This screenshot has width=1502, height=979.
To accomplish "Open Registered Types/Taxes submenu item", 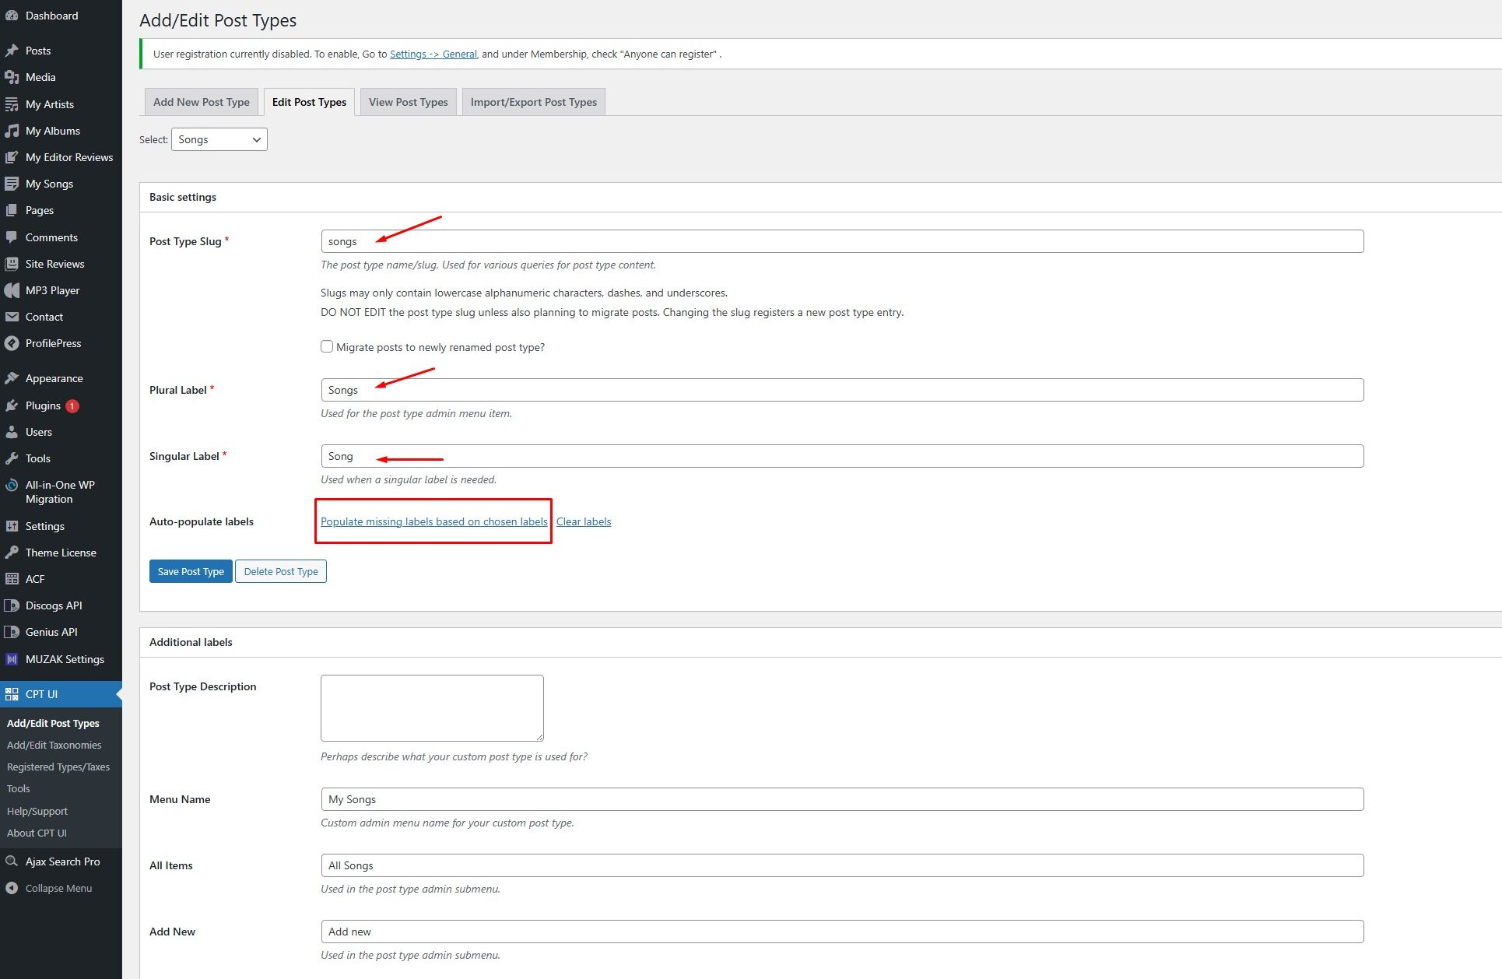I will (58, 767).
